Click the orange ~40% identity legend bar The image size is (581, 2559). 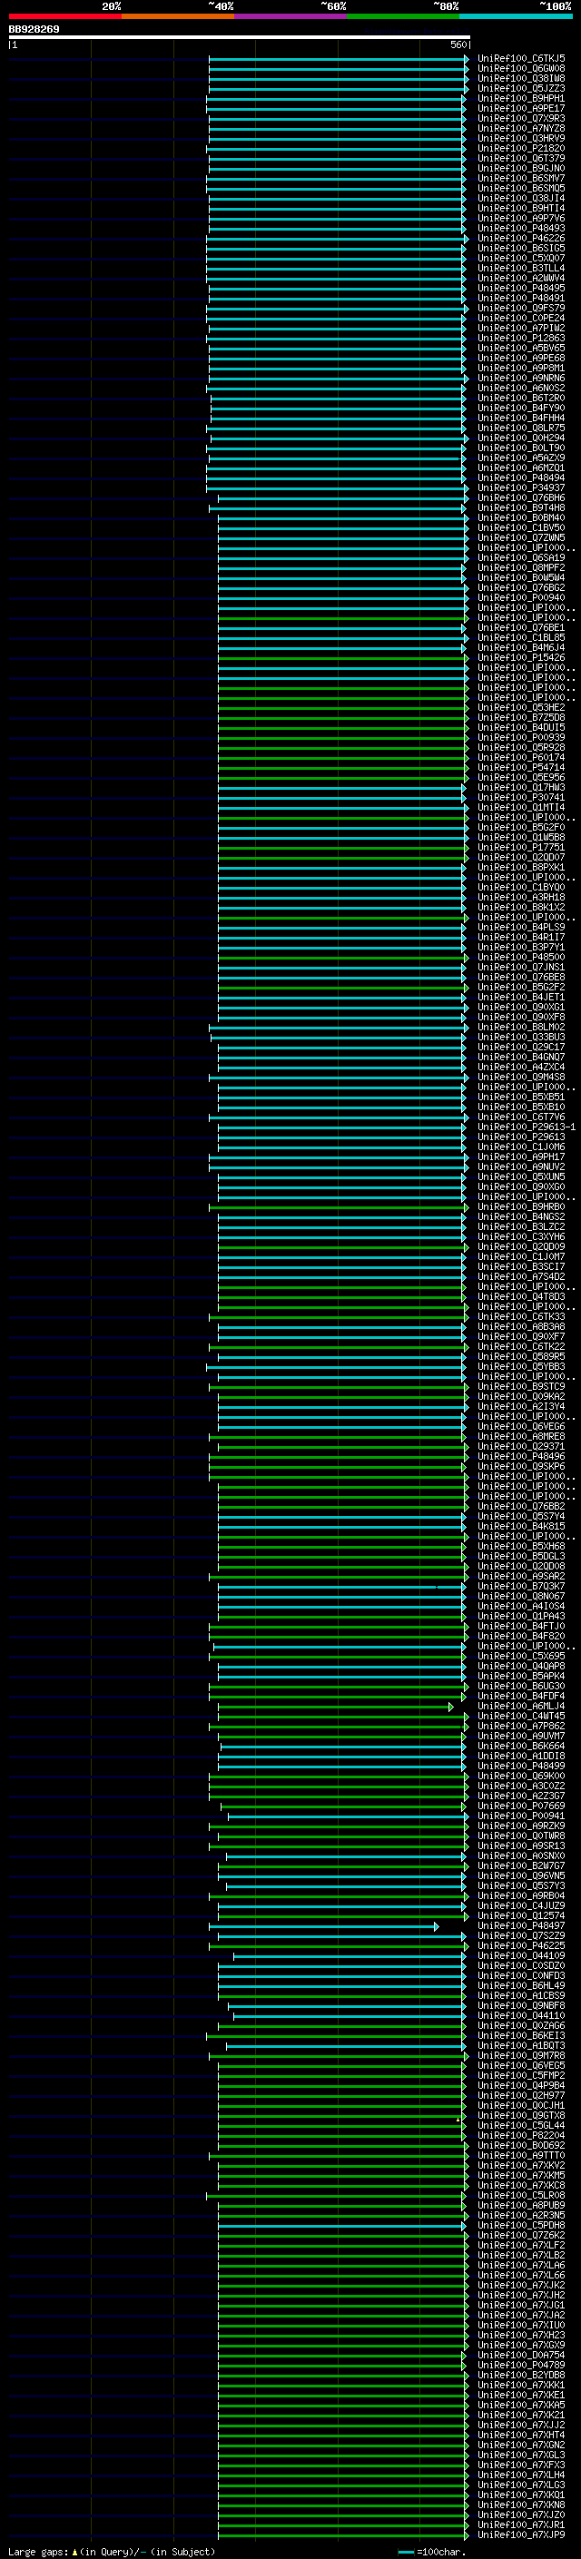pyautogui.click(x=178, y=16)
